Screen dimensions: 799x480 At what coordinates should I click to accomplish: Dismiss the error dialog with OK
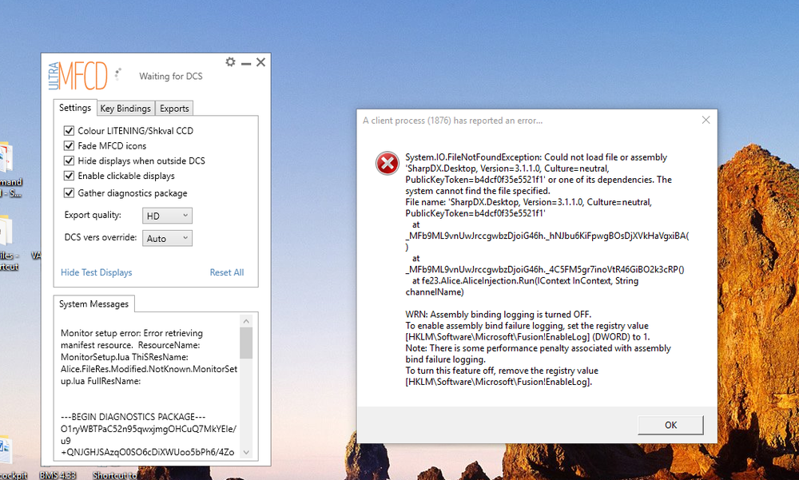pyautogui.click(x=670, y=425)
